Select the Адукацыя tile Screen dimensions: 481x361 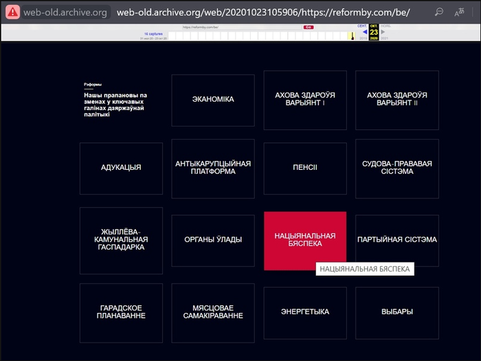tap(121, 168)
